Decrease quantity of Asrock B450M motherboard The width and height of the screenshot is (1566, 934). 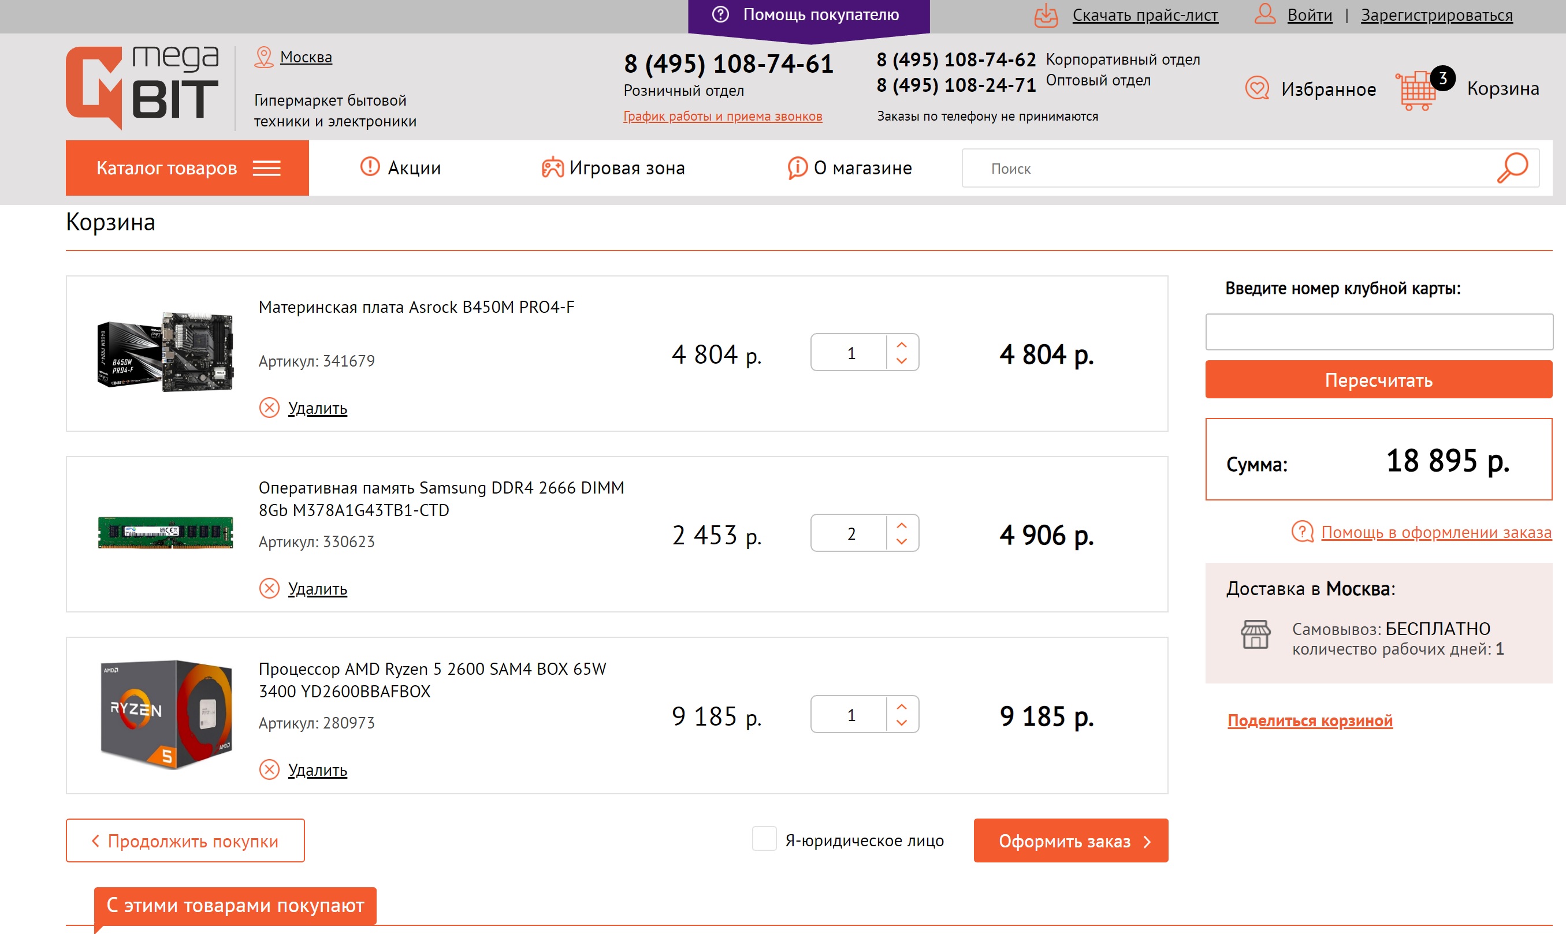coord(902,361)
